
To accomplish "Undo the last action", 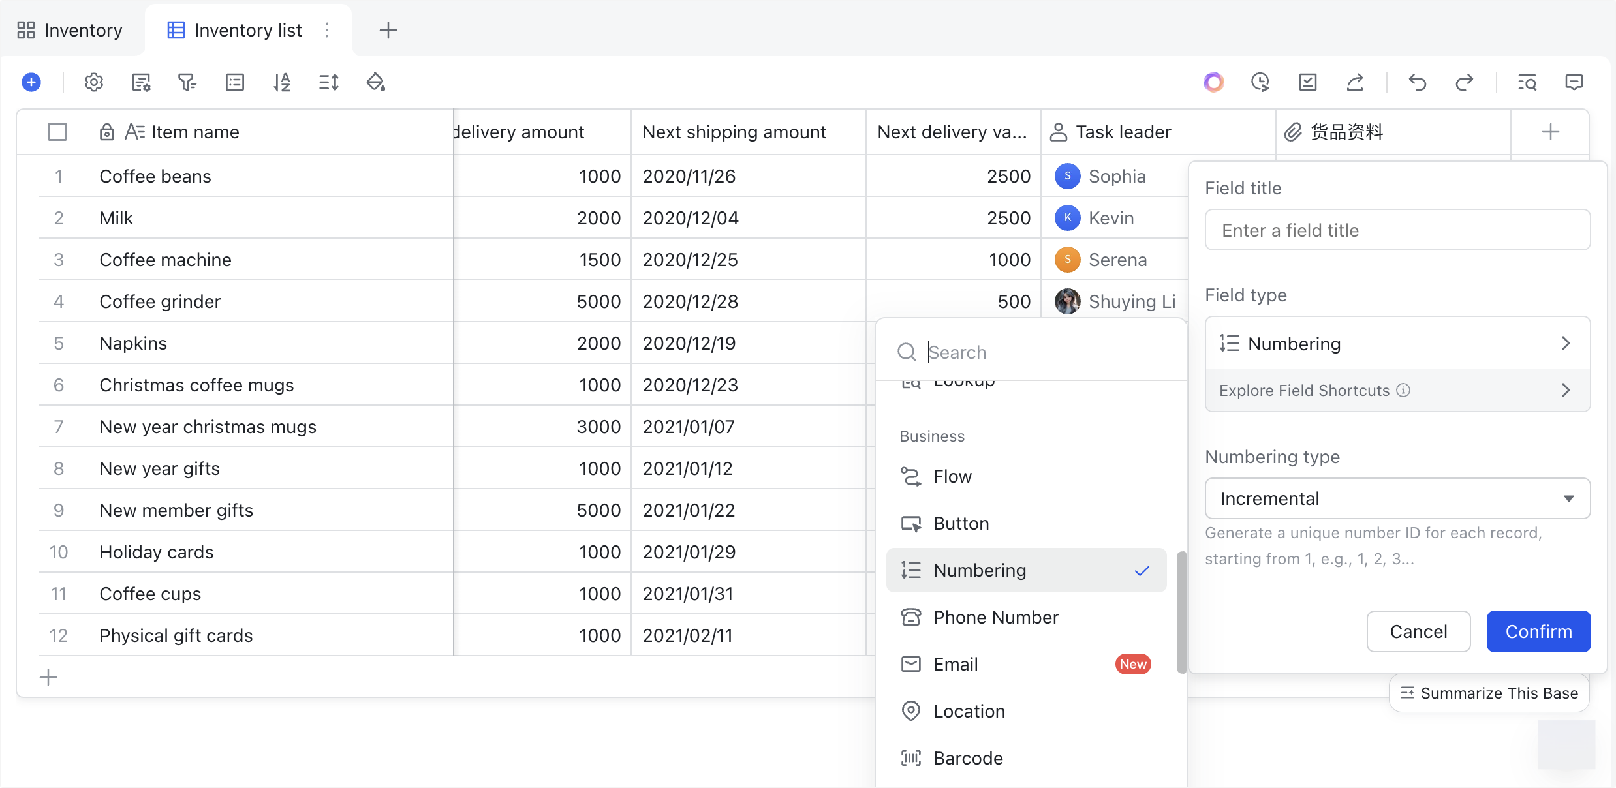I will (1417, 82).
